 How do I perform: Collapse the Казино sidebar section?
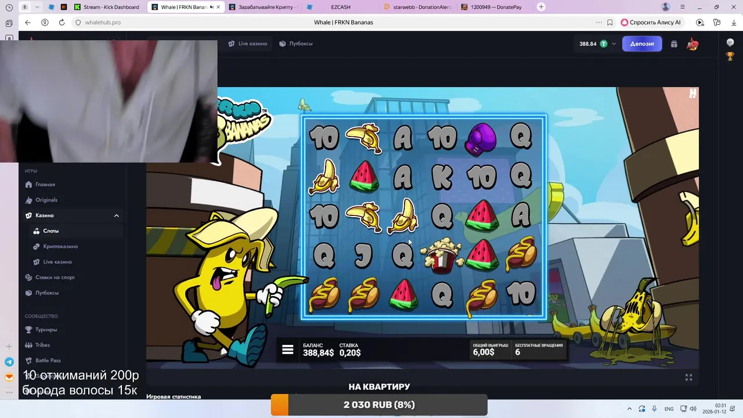116,215
